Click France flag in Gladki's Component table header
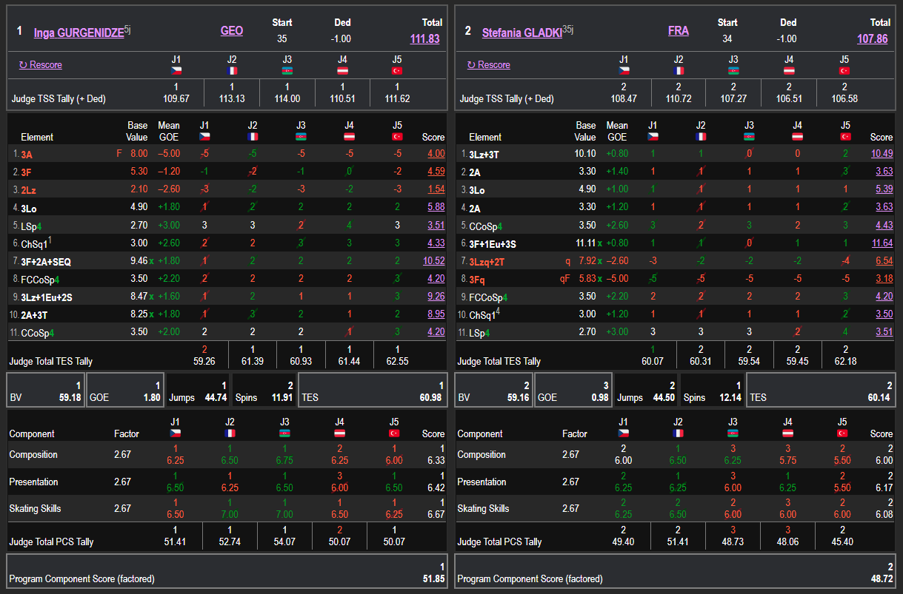The height and width of the screenshot is (594, 903). [679, 433]
